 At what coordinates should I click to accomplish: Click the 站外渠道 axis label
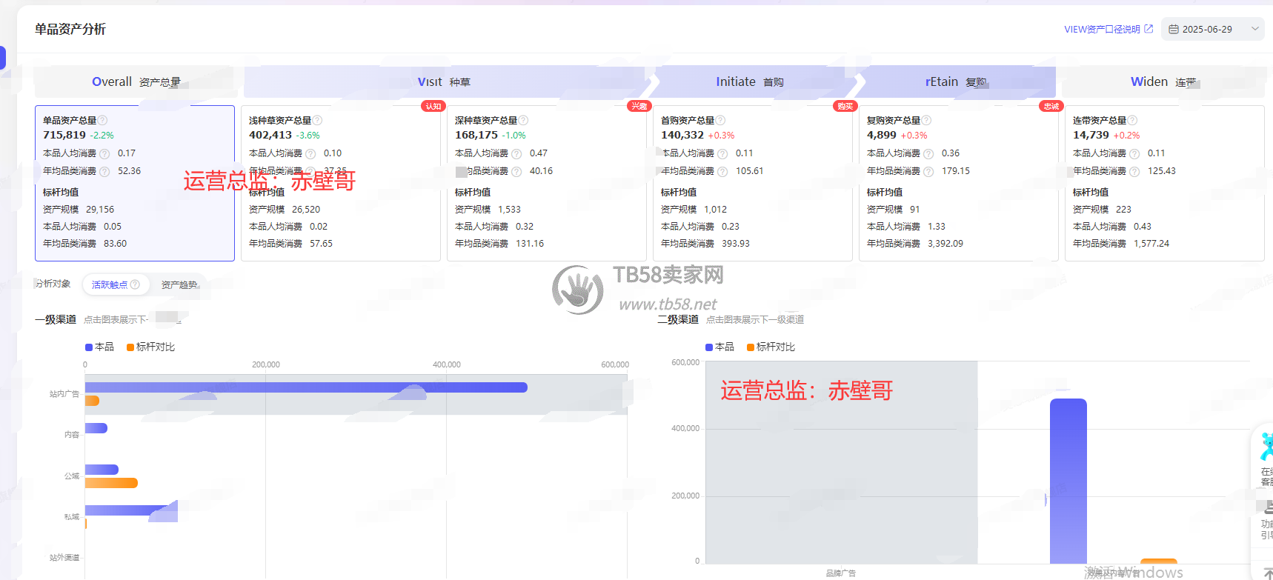point(64,558)
